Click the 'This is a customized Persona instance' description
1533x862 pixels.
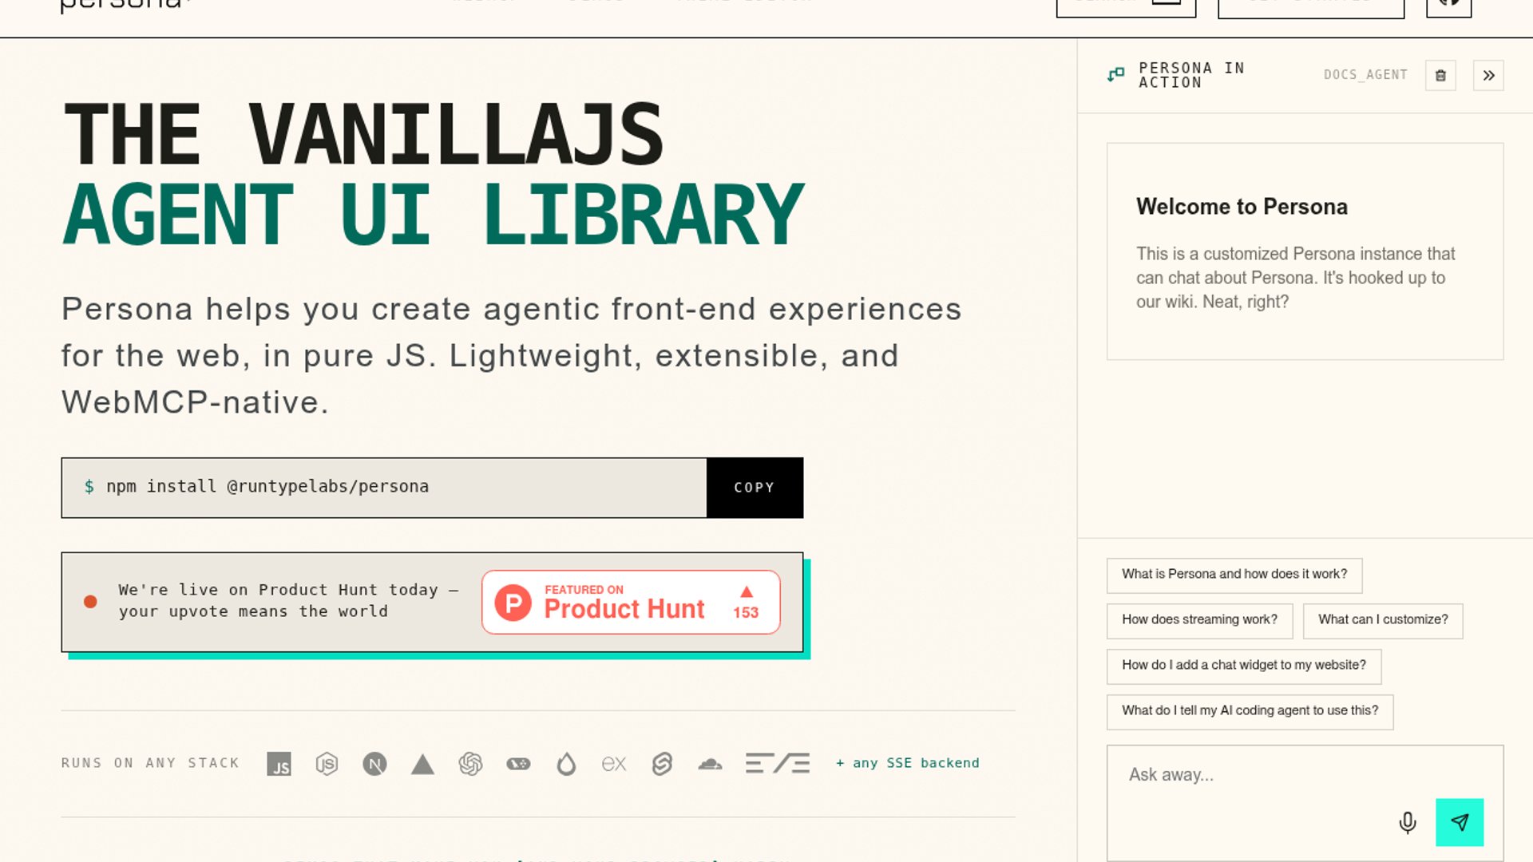1295,278
